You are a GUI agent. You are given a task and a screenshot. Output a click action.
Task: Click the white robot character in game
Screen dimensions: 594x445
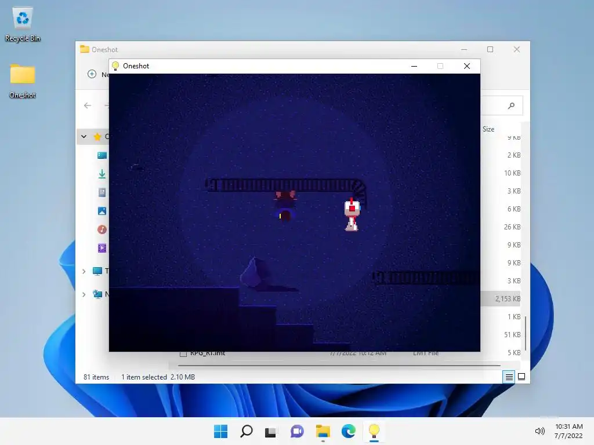pos(352,214)
